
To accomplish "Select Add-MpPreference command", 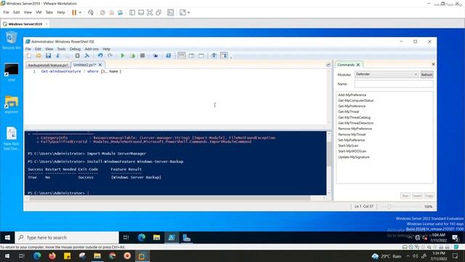I will 352,95.
